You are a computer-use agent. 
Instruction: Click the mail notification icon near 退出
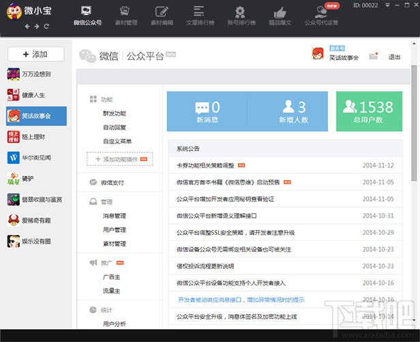point(374,56)
